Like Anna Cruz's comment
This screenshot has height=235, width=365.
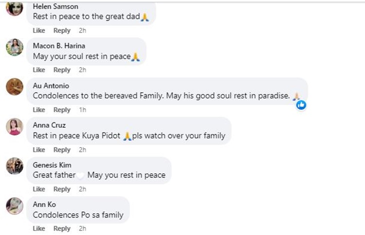pos(39,150)
